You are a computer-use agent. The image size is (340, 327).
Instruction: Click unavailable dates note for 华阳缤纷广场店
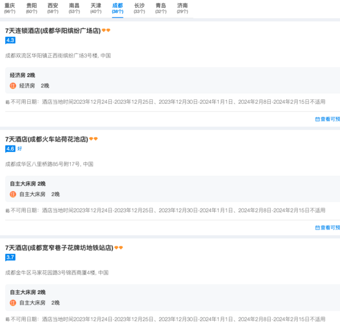click(x=165, y=102)
